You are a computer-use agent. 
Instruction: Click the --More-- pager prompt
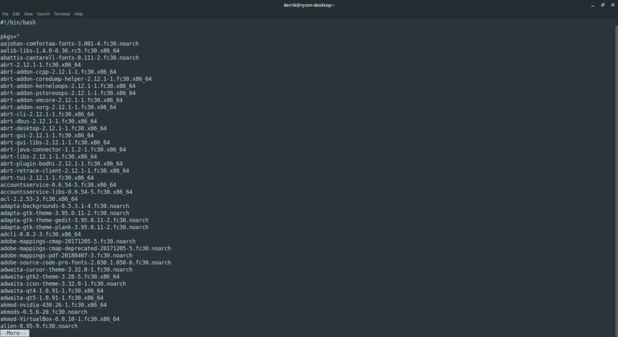pyautogui.click(x=14, y=333)
